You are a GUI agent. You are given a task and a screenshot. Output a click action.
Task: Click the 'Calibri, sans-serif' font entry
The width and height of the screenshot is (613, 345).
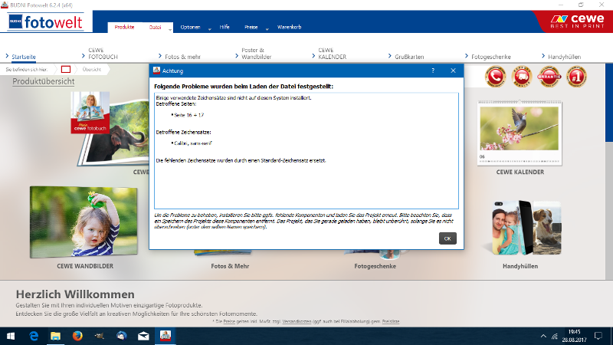(x=193, y=143)
